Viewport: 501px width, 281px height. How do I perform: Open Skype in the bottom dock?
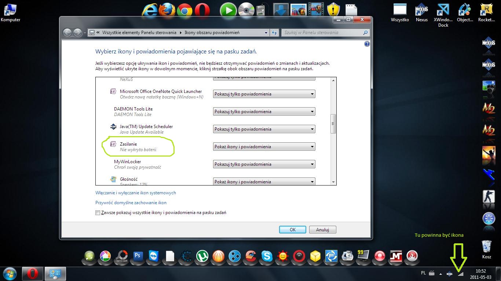[x=267, y=256]
